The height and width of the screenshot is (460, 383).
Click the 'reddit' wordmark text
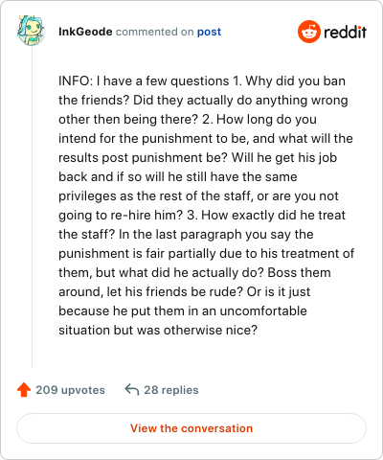(345, 32)
